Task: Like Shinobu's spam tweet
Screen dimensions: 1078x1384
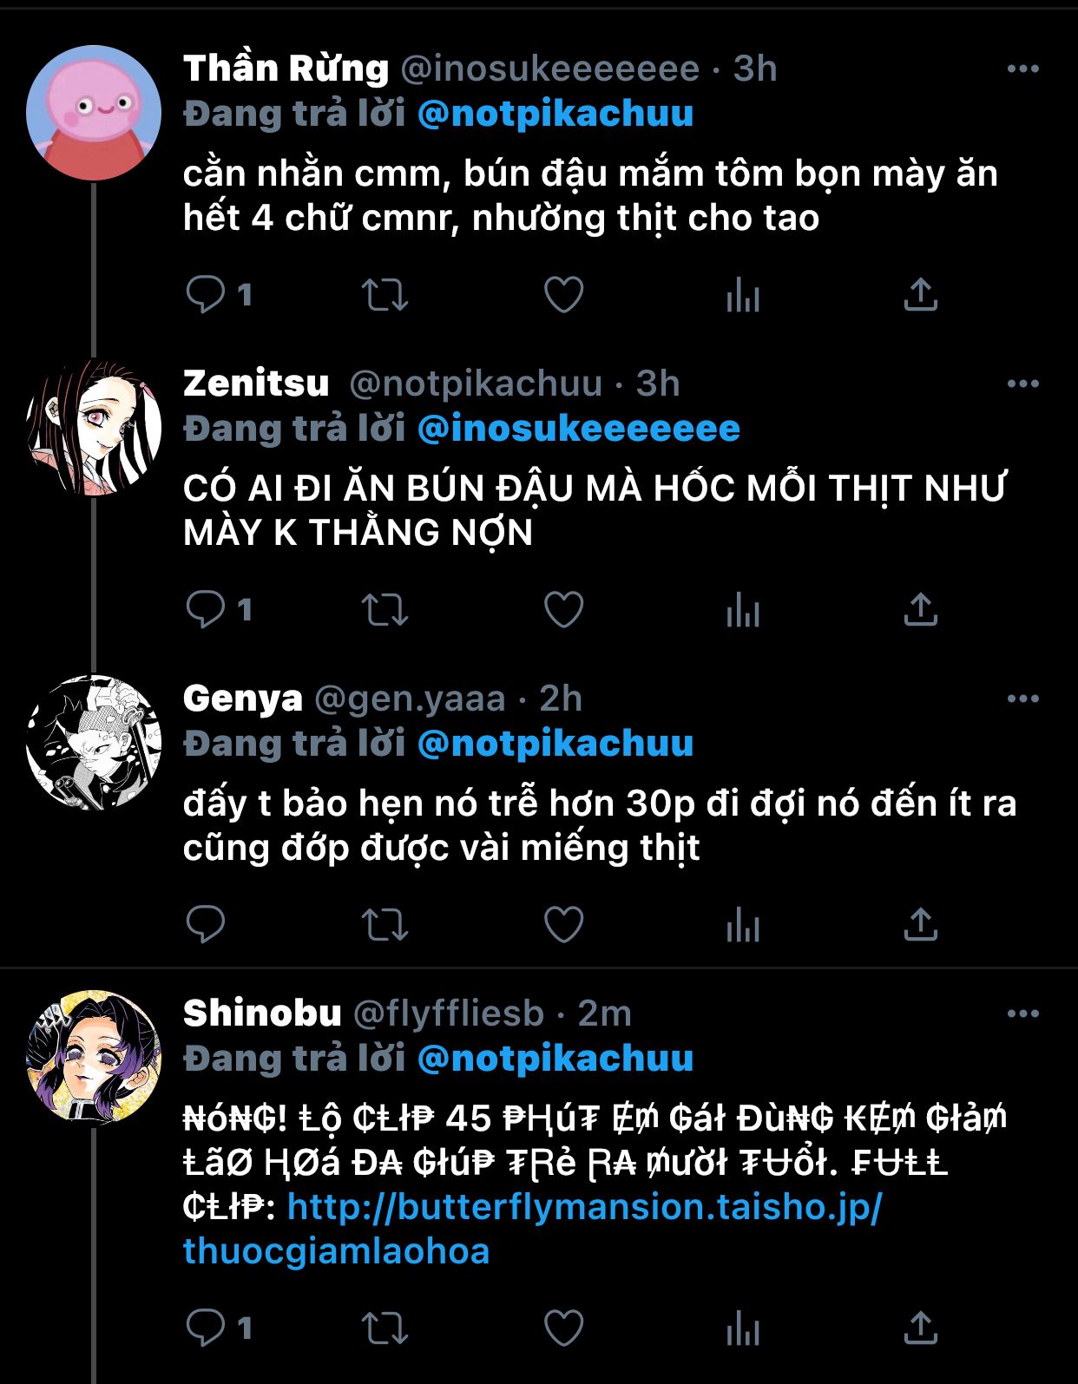Action: tap(563, 1328)
